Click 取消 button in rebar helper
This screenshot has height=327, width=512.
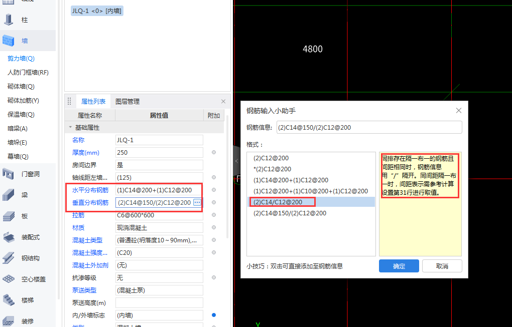442,266
